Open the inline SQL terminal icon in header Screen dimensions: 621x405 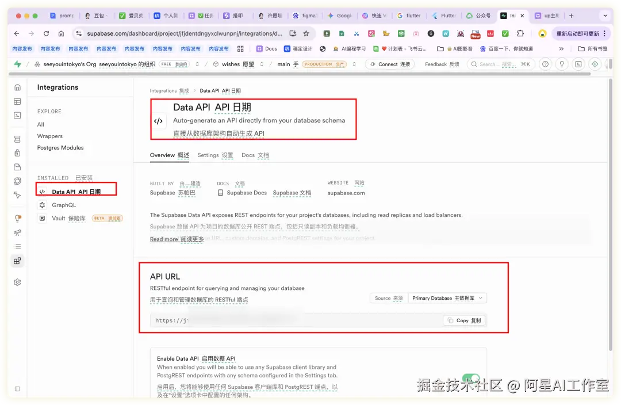click(x=578, y=64)
